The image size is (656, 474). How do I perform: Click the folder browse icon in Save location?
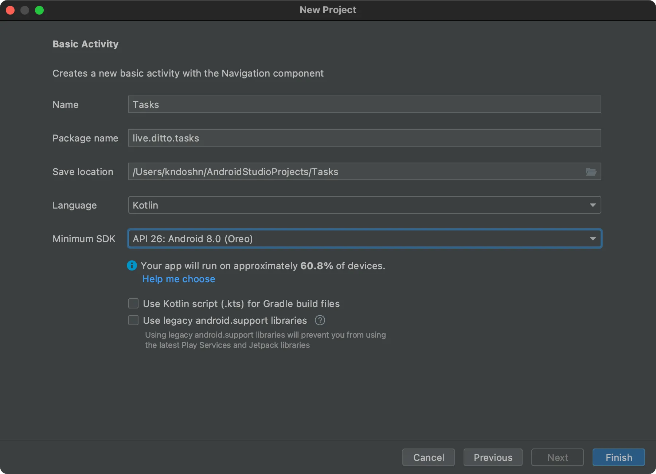(x=591, y=172)
